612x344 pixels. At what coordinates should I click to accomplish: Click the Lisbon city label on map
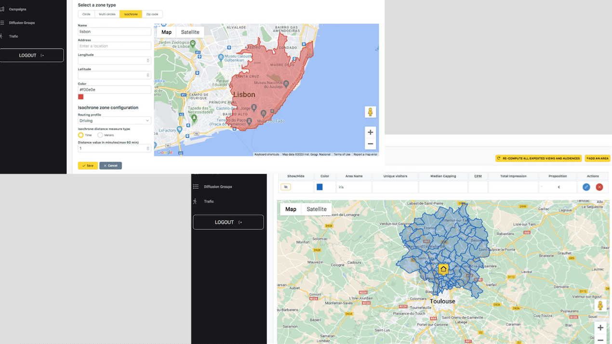point(243,95)
